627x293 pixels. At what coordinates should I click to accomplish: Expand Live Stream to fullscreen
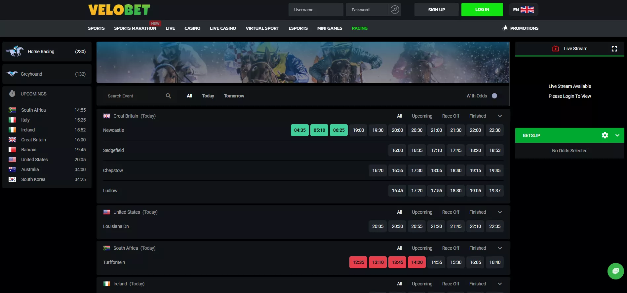(x=614, y=49)
